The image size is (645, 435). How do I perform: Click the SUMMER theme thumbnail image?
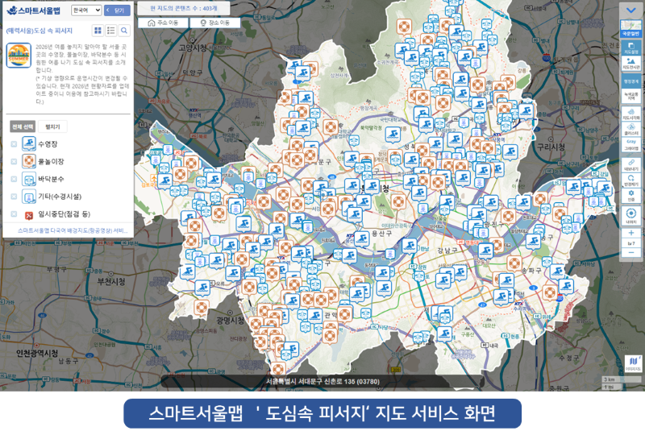19,55
